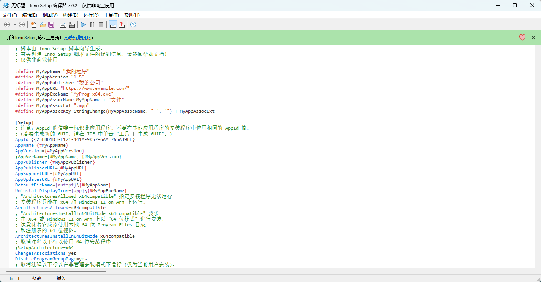
Task: Open the 文件(F) menu
Action: pos(10,15)
